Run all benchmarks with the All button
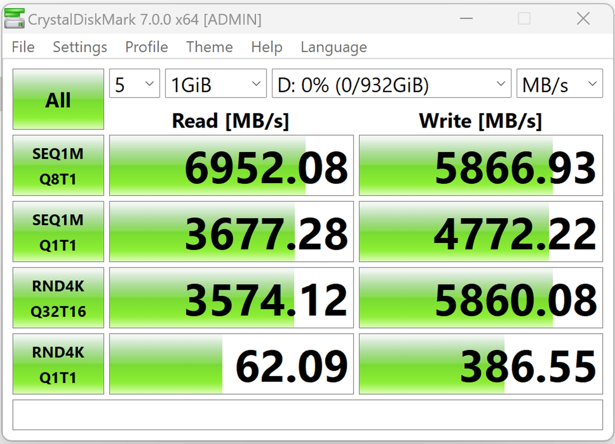615x444 pixels. pyautogui.click(x=58, y=99)
